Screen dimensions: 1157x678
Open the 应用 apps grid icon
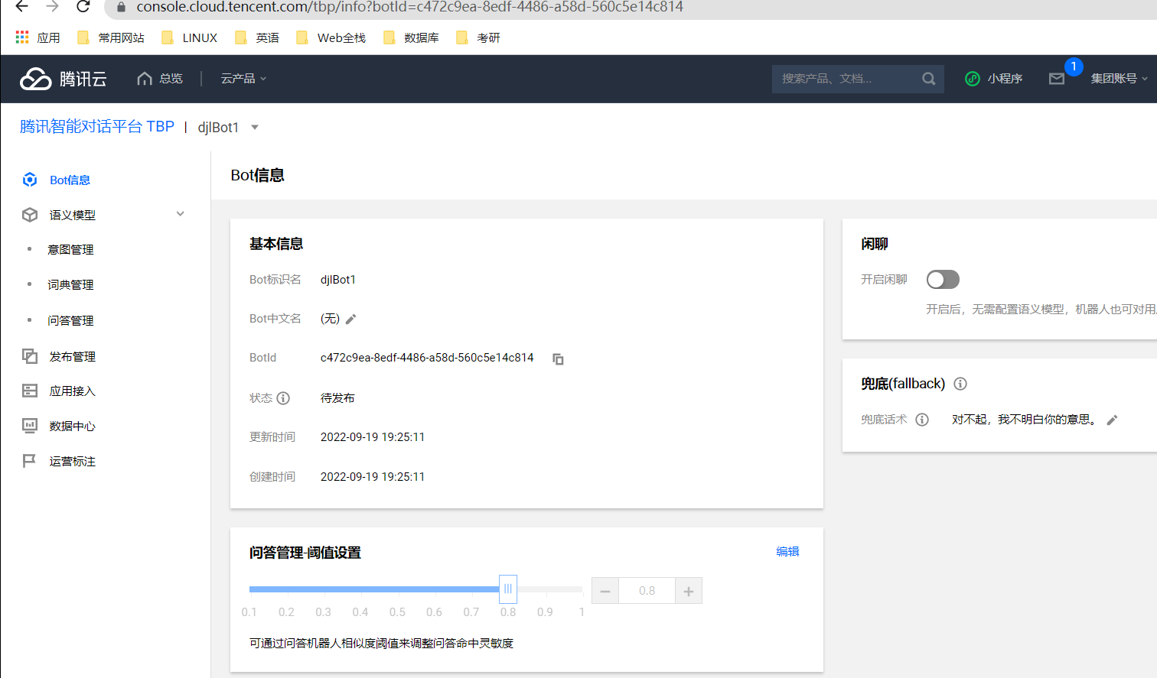click(x=22, y=37)
